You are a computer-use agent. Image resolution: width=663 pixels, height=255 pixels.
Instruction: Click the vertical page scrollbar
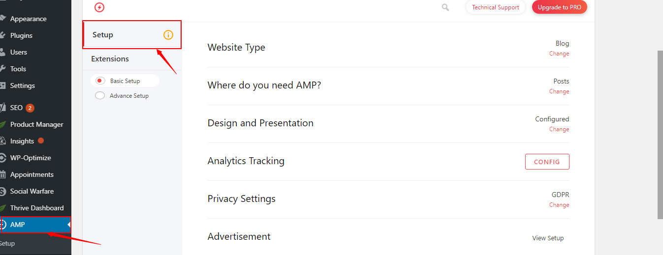[660, 133]
